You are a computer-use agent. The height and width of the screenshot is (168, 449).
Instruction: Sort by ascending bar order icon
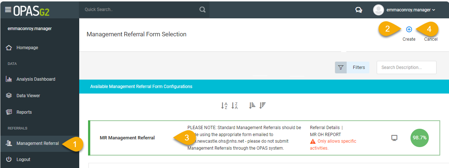[252, 106]
